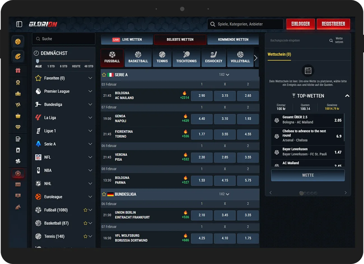Click the fire icon on Bologna AC Mailand row
Screen dimensions: 364x264
[185, 93]
